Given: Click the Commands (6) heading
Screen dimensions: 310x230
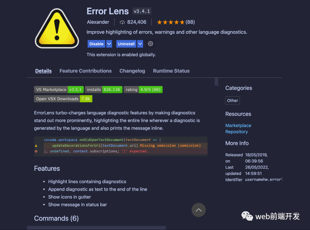Looking at the screenshot, I should tap(56, 218).
